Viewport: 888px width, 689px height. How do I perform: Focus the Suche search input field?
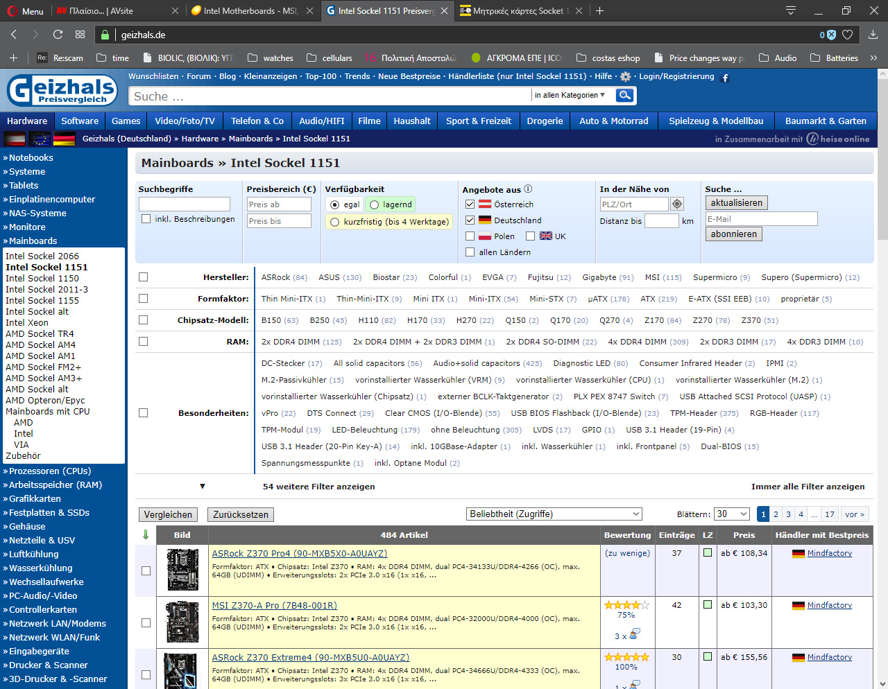[x=330, y=96]
